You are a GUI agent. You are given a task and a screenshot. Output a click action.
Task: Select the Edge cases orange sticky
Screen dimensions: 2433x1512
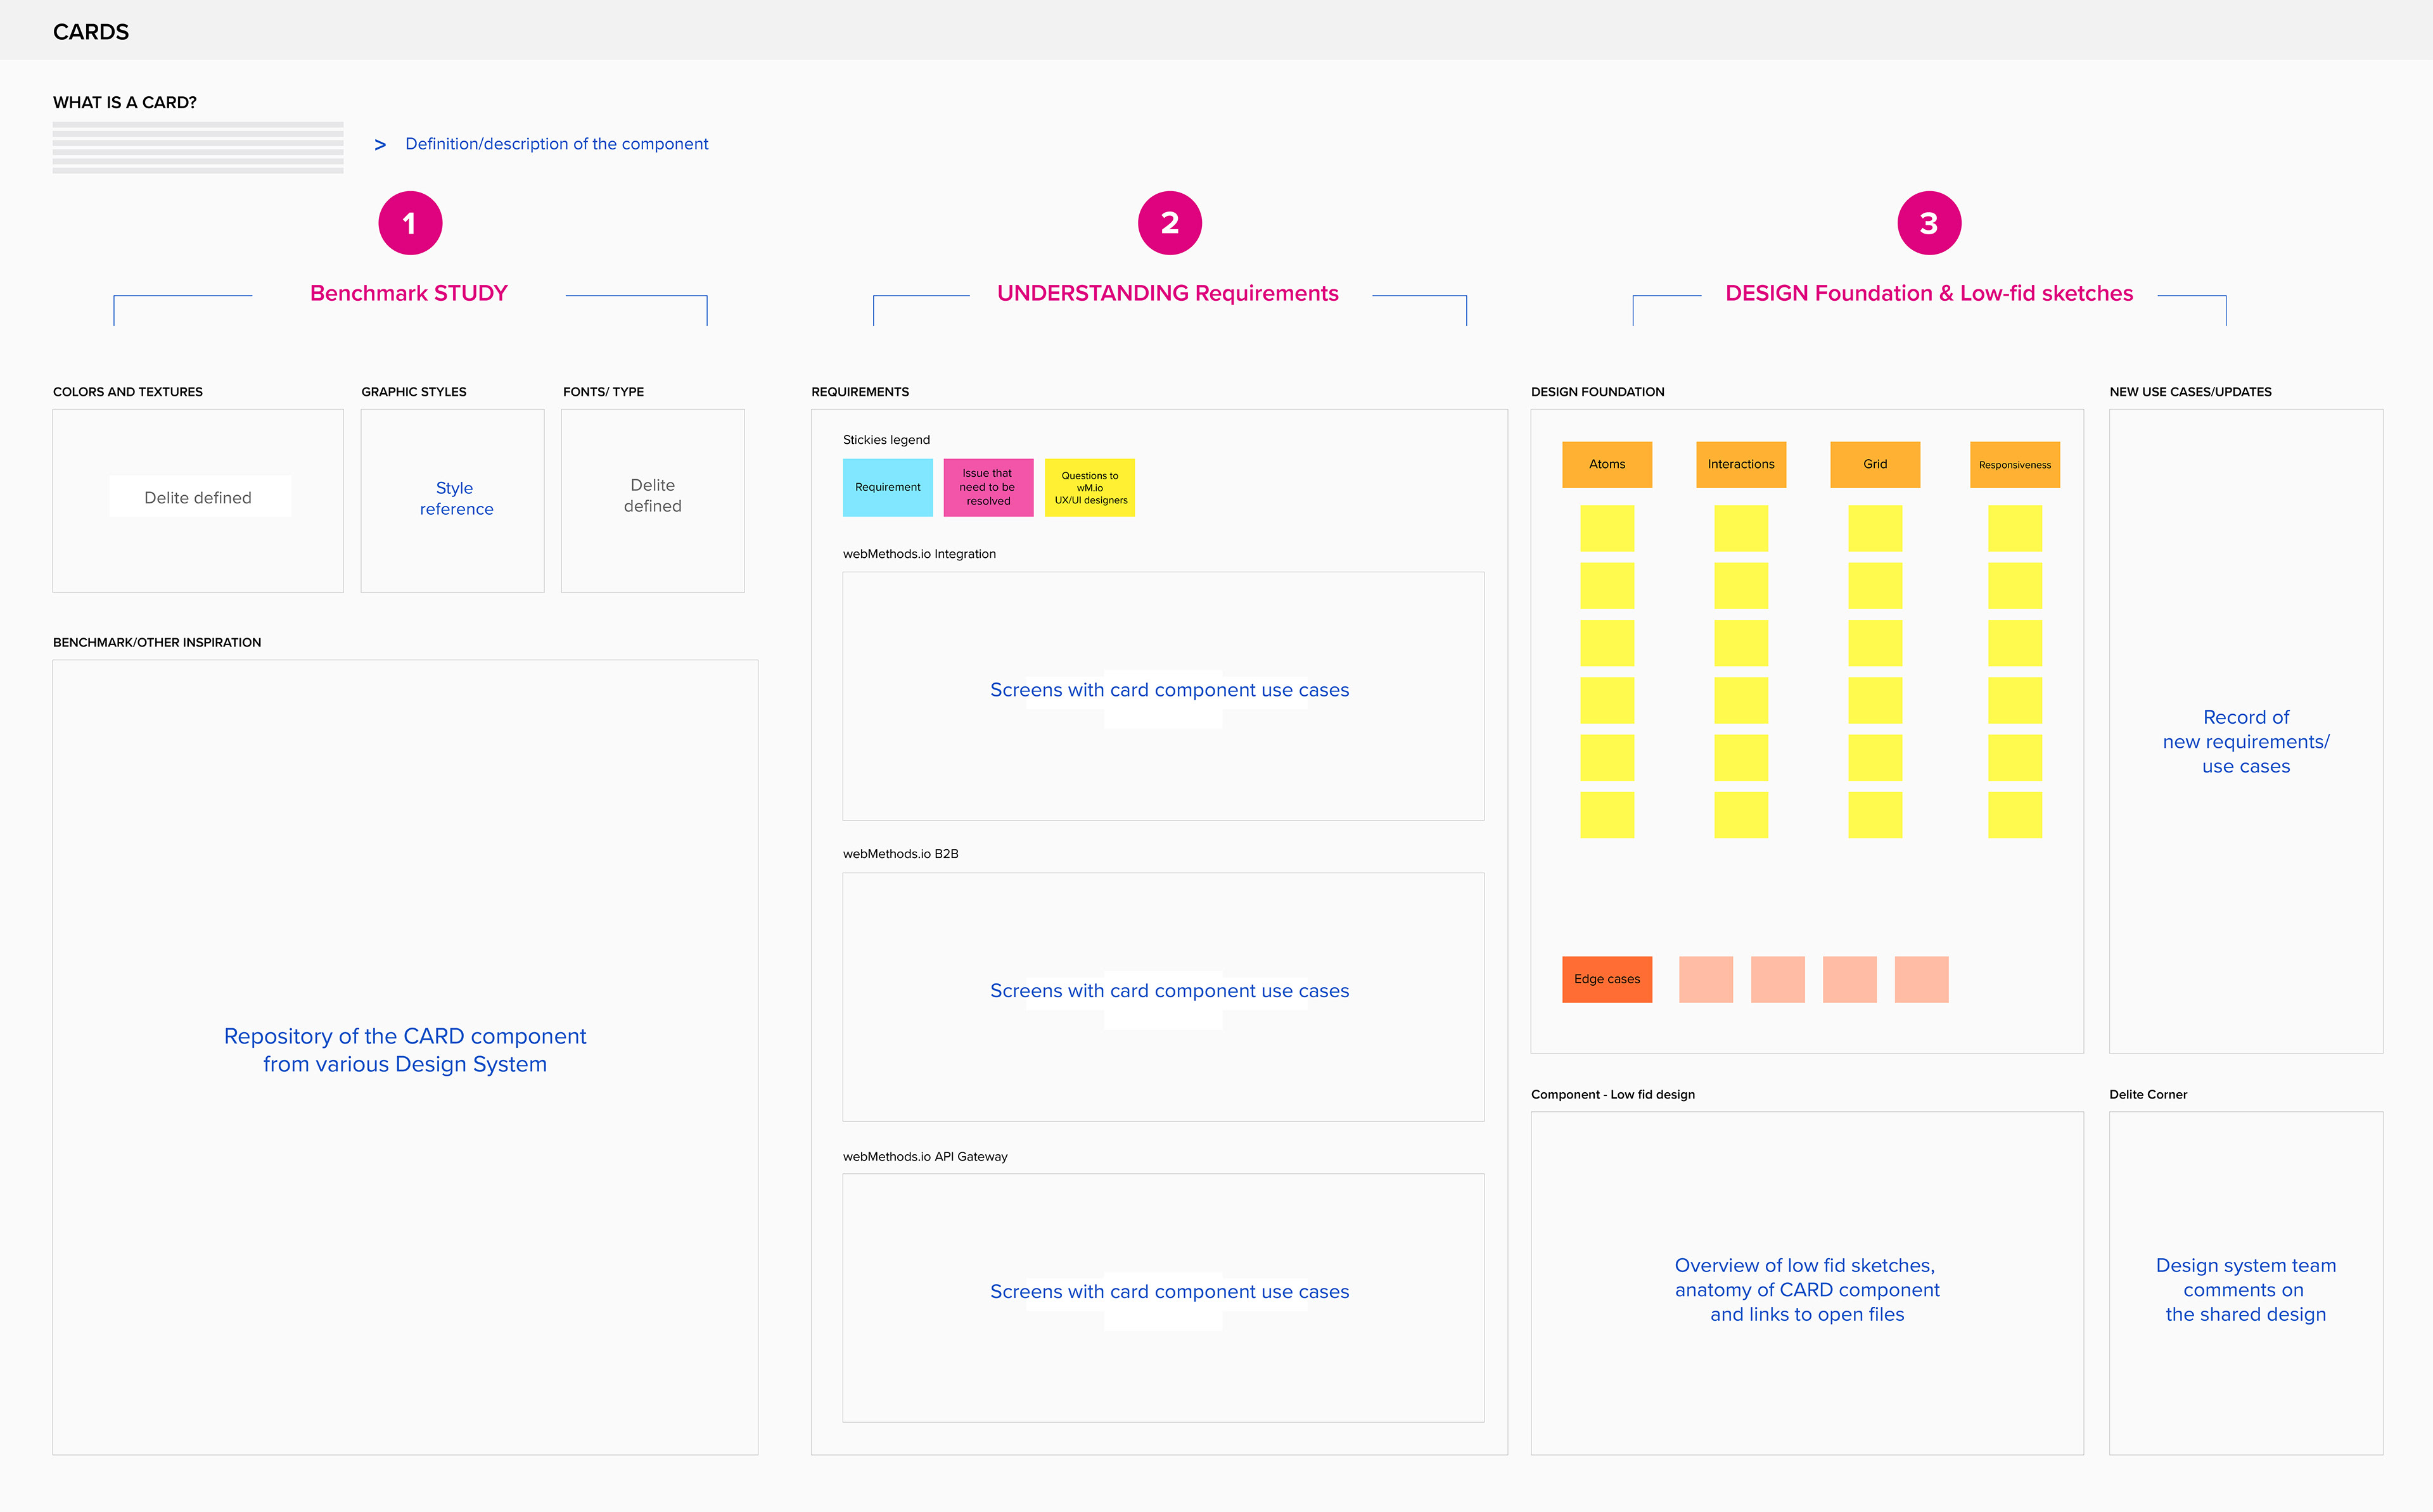pos(1607,979)
